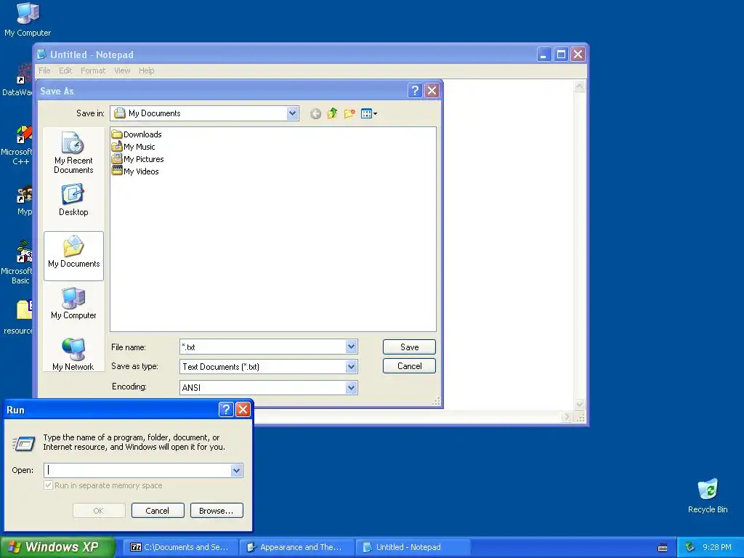Select Desktop in the places bar
The image size is (744, 558).
73,201
